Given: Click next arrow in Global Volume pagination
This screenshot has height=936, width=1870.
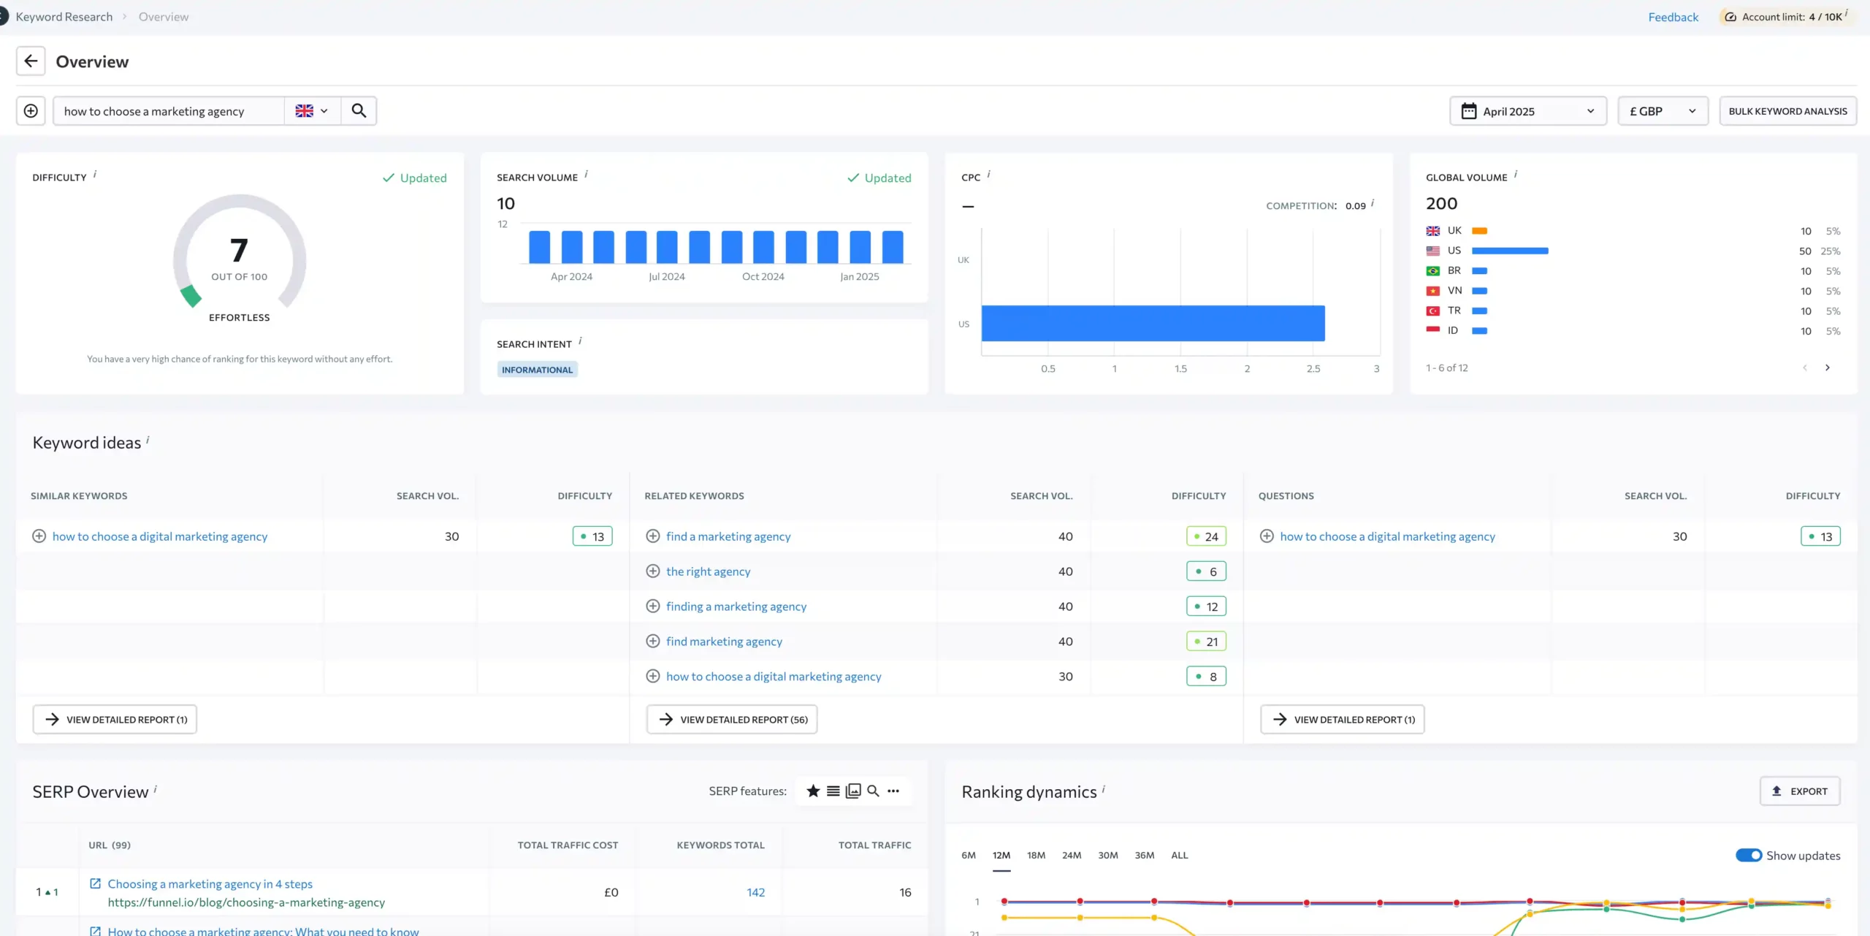Looking at the screenshot, I should pyautogui.click(x=1828, y=368).
